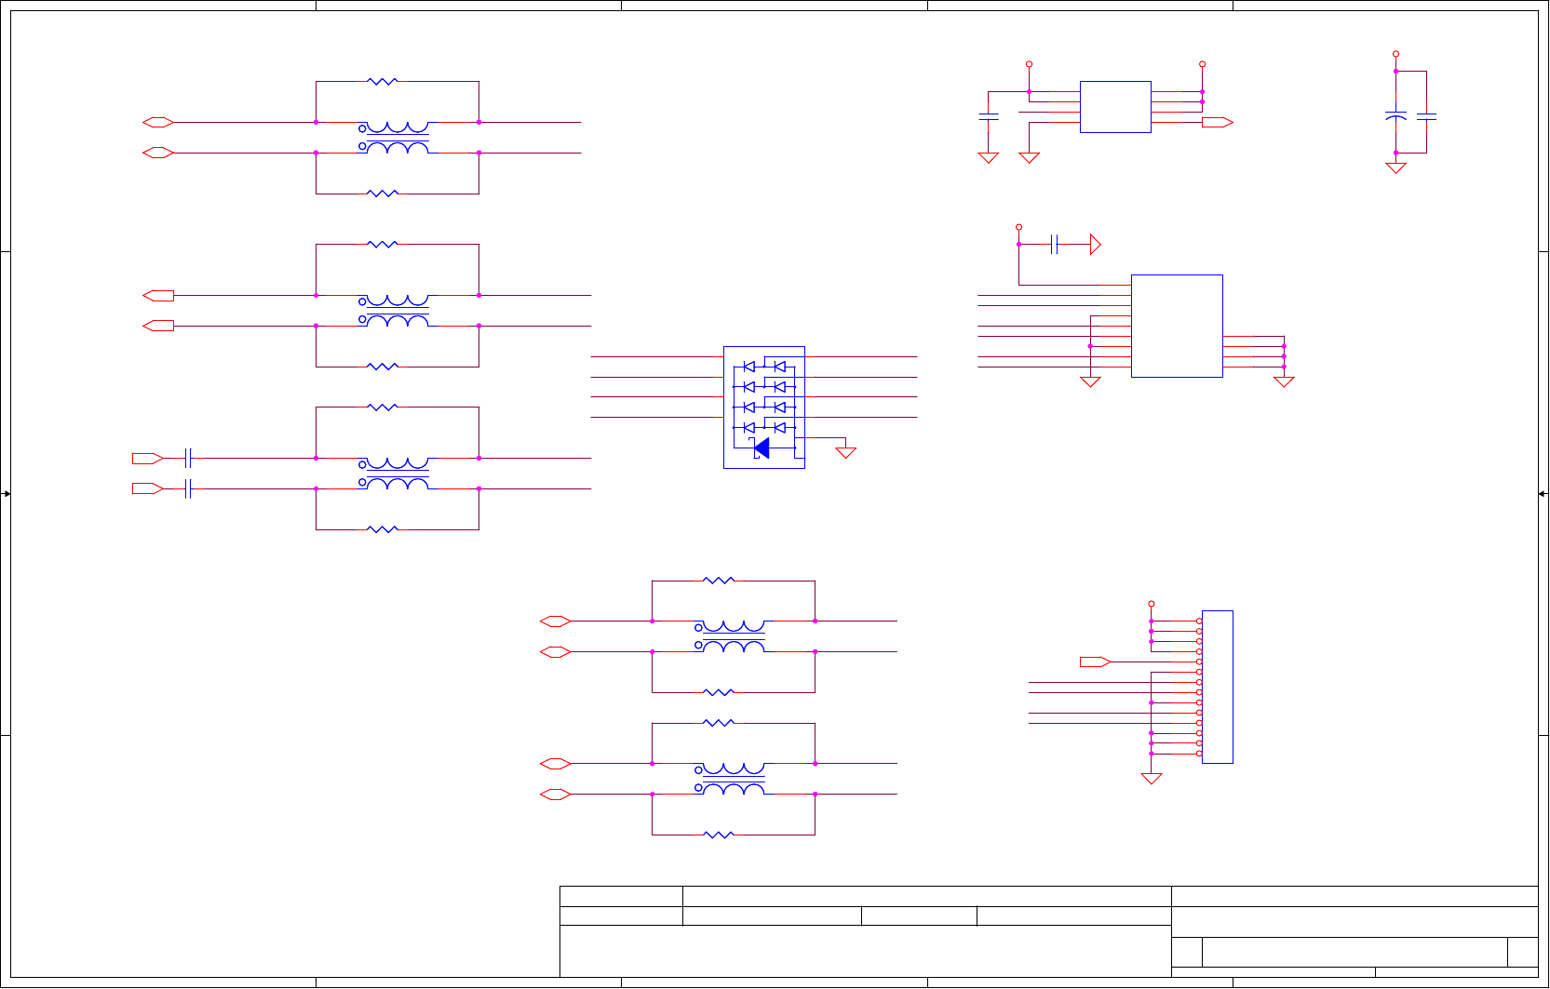Click lower left-pointing output port symbol

158,326
